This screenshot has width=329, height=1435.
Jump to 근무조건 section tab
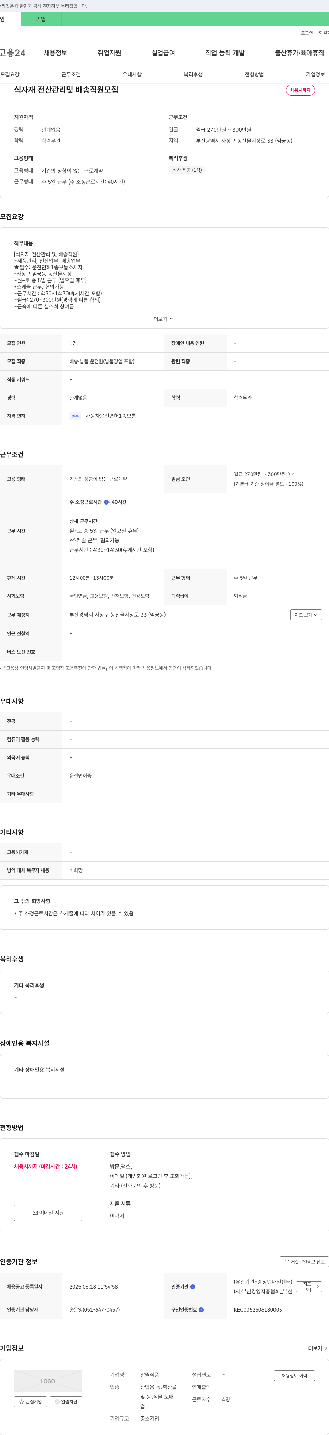tap(71, 75)
